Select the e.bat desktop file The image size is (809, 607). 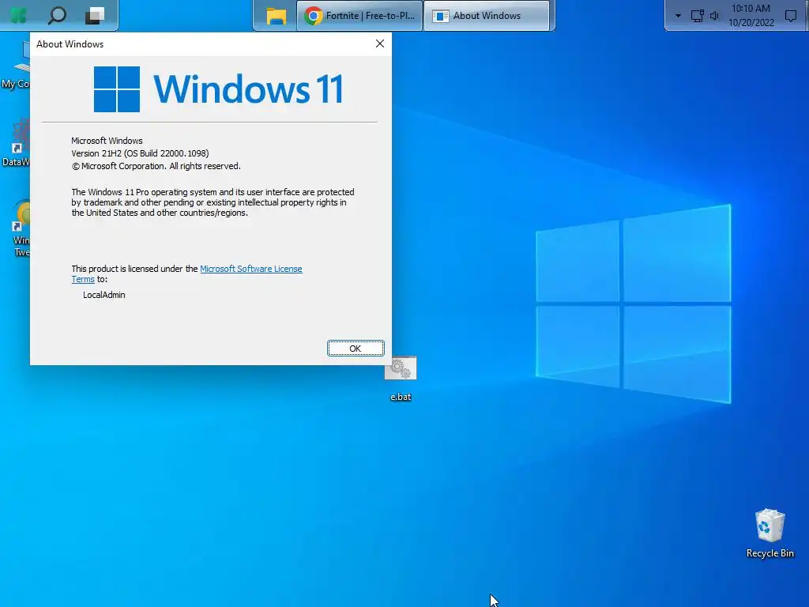401,379
